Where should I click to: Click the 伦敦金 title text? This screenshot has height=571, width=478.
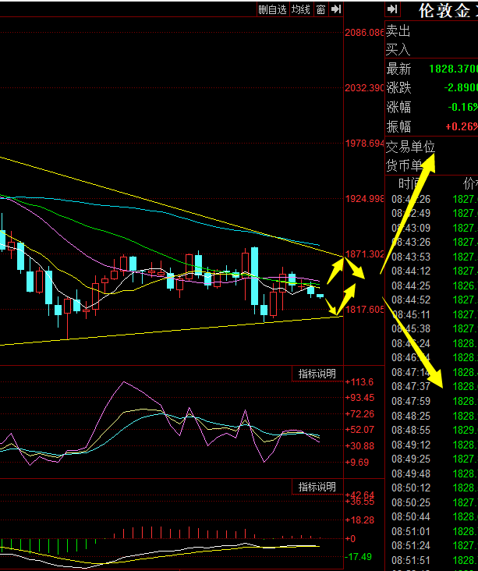(x=445, y=11)
